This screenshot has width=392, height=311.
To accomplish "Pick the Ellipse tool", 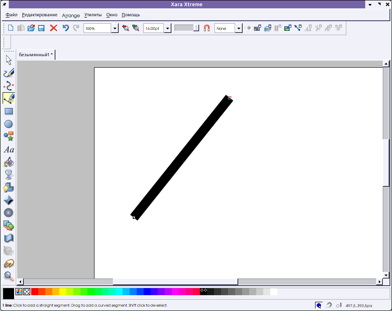I will pyautogui.click(x=9, y=124).
